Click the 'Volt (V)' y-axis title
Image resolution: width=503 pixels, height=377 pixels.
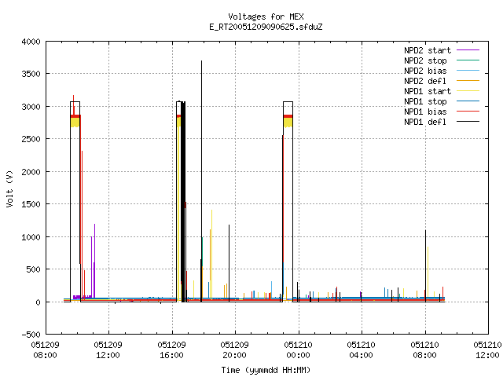click(x=9, y=188)
